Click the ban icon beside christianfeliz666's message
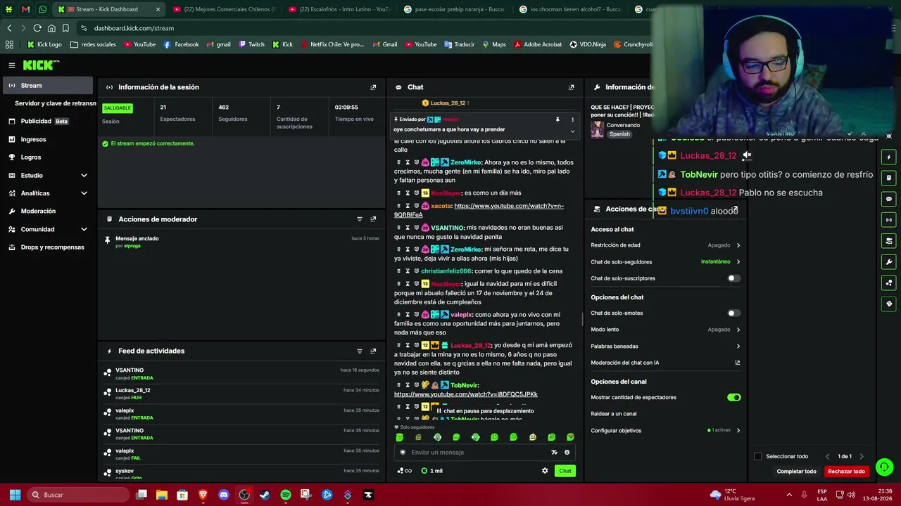 pyautogui.click(x=416, y=271)
